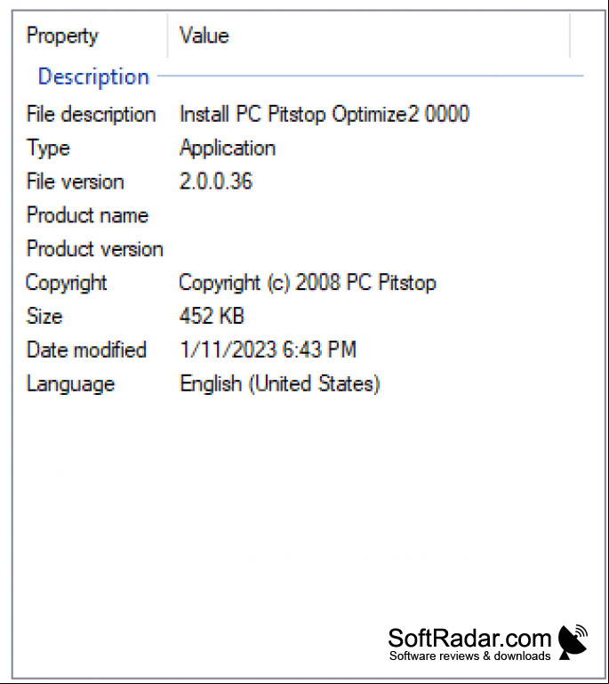Select the Language property label

[x=70, y=384]
